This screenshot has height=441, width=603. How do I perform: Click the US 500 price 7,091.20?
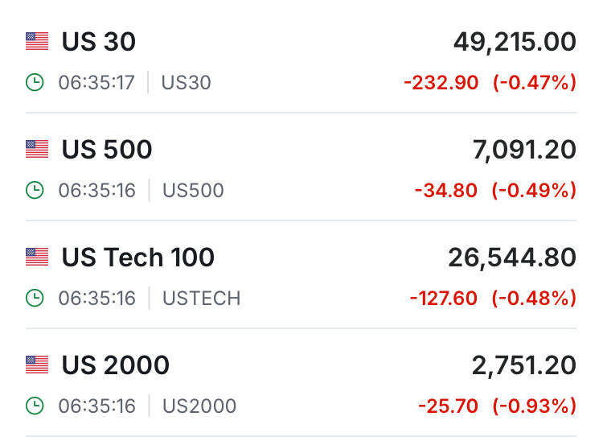(x=523, y=150)
